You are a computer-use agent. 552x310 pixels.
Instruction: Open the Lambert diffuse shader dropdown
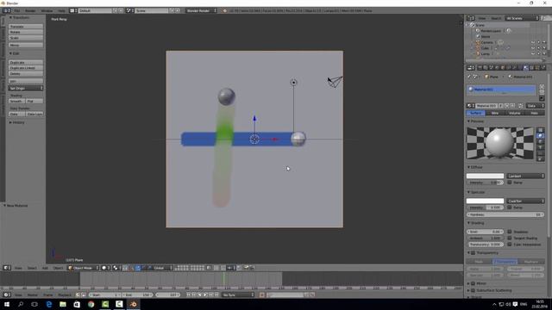pos(525,176)
